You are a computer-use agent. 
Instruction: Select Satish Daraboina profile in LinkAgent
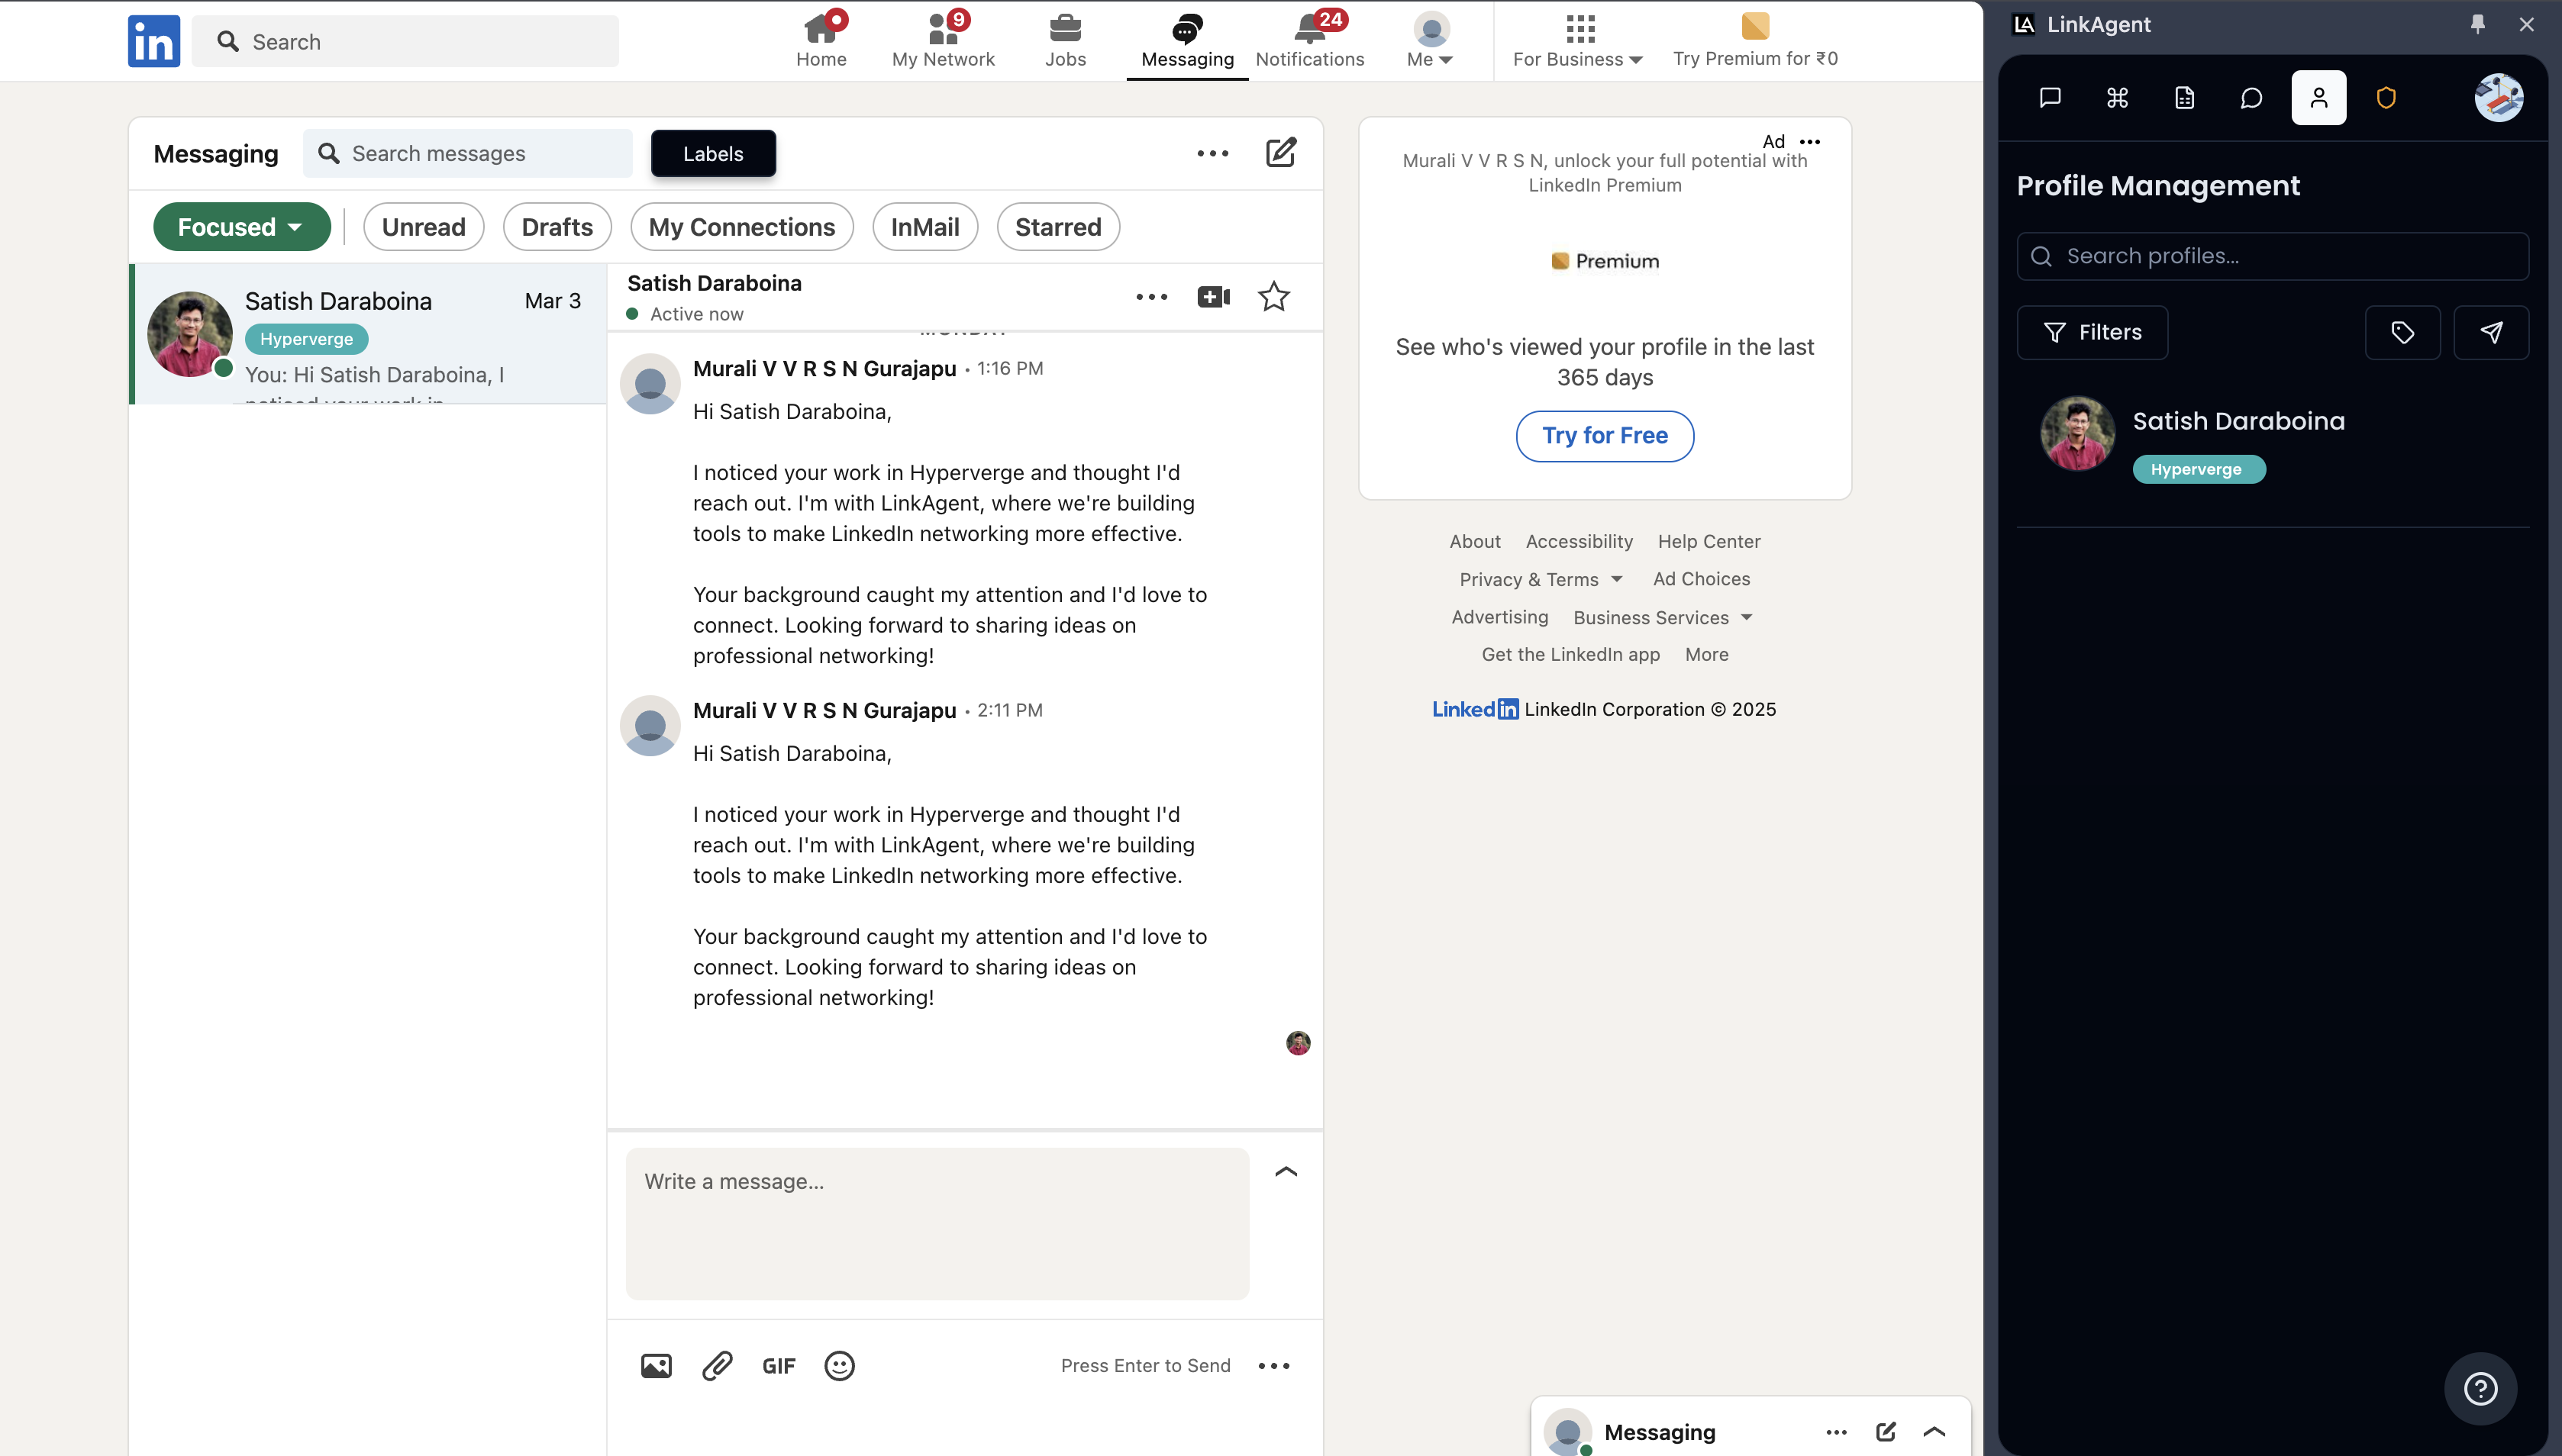[2273, 441]
